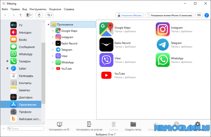Select the WhatsApp icon in the sidebar
211x137 pixels.
[x=14, y=54]
